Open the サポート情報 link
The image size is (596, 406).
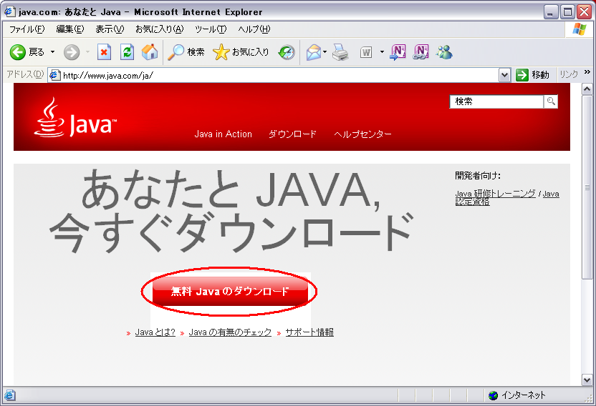(x=309, y=332)
